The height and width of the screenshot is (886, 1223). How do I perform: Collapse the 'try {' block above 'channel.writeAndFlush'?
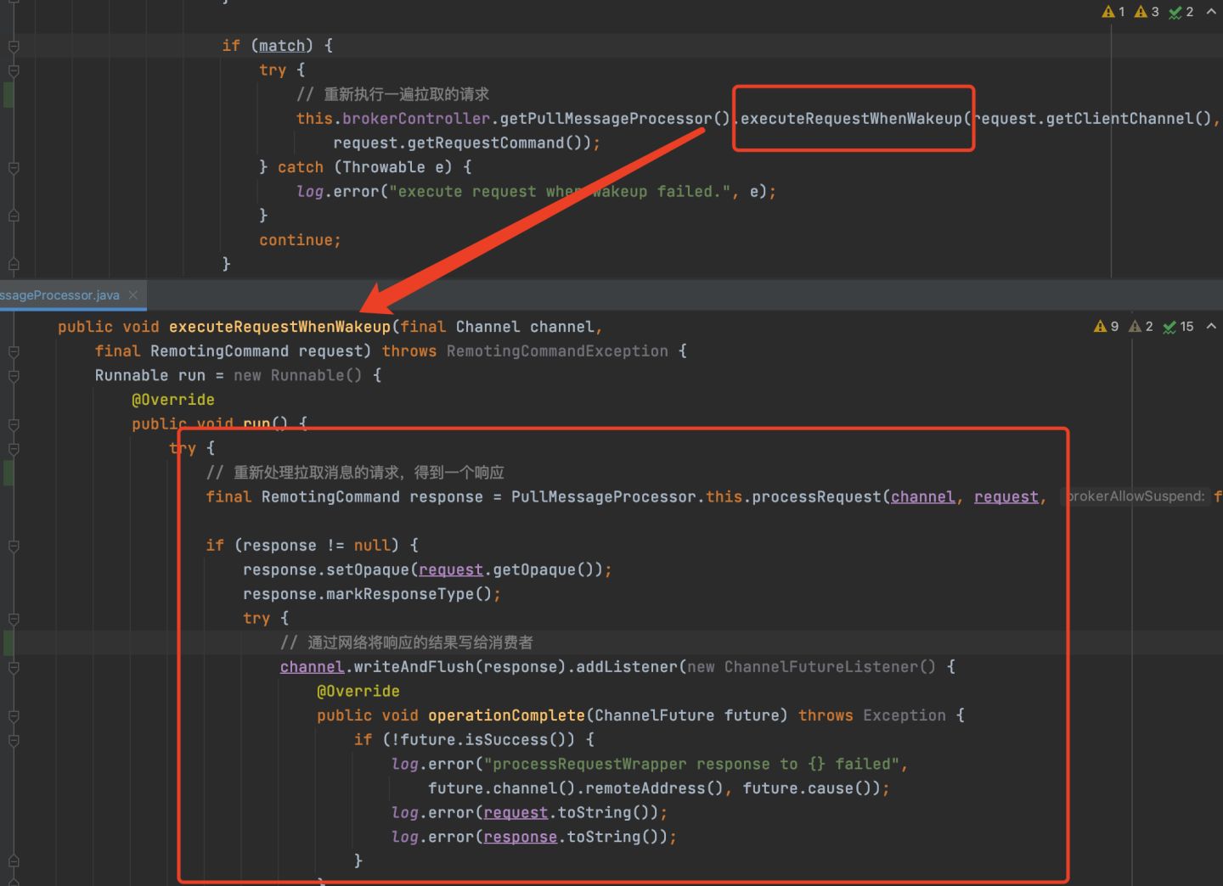pyautogui.click(x=14, y=619)
